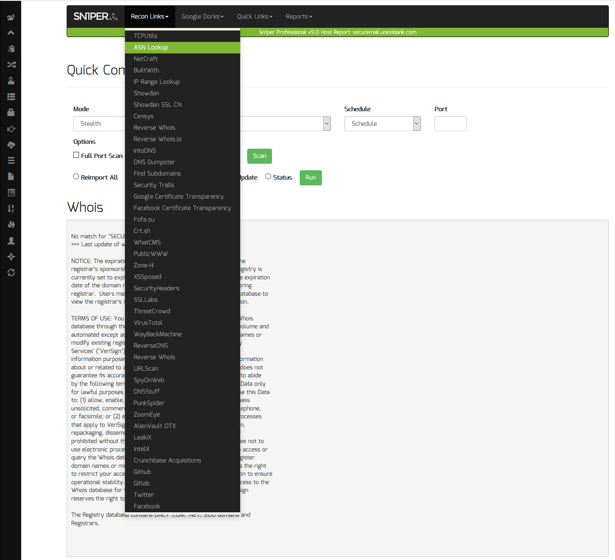The image size is (615, 560).
Task: Choose IP Range Lookup from the menu
Action: point(182,82)
